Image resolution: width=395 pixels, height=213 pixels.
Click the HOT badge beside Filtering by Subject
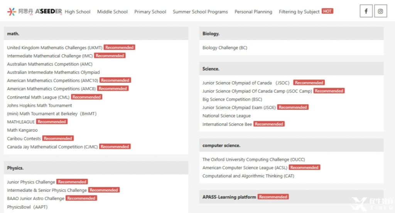coord(327,11)
